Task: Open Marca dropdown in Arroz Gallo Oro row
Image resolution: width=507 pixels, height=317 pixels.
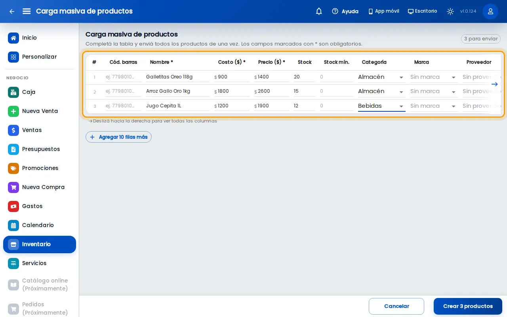Action: pos(434,92)
